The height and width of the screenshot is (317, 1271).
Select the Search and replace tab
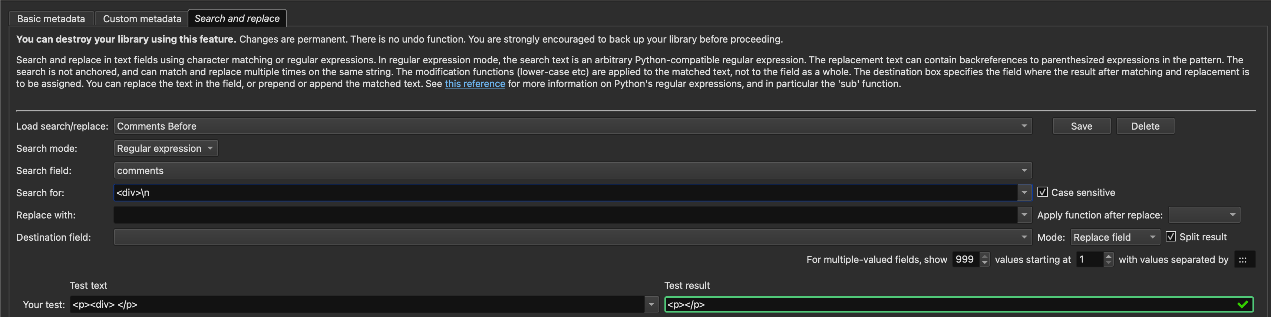[x=237, y=18]
